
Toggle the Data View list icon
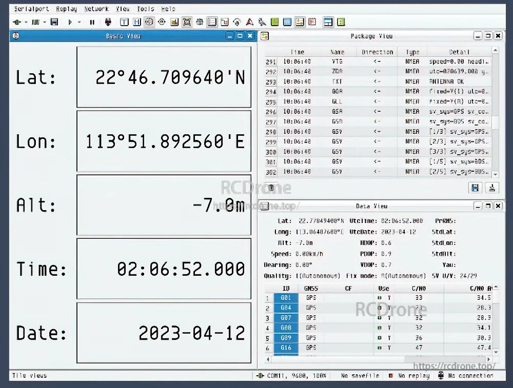pos(212,22)
